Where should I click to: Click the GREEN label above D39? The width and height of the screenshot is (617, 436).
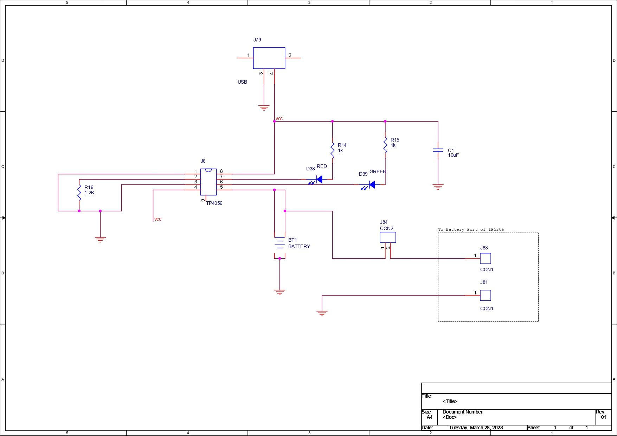pos(378,171)
